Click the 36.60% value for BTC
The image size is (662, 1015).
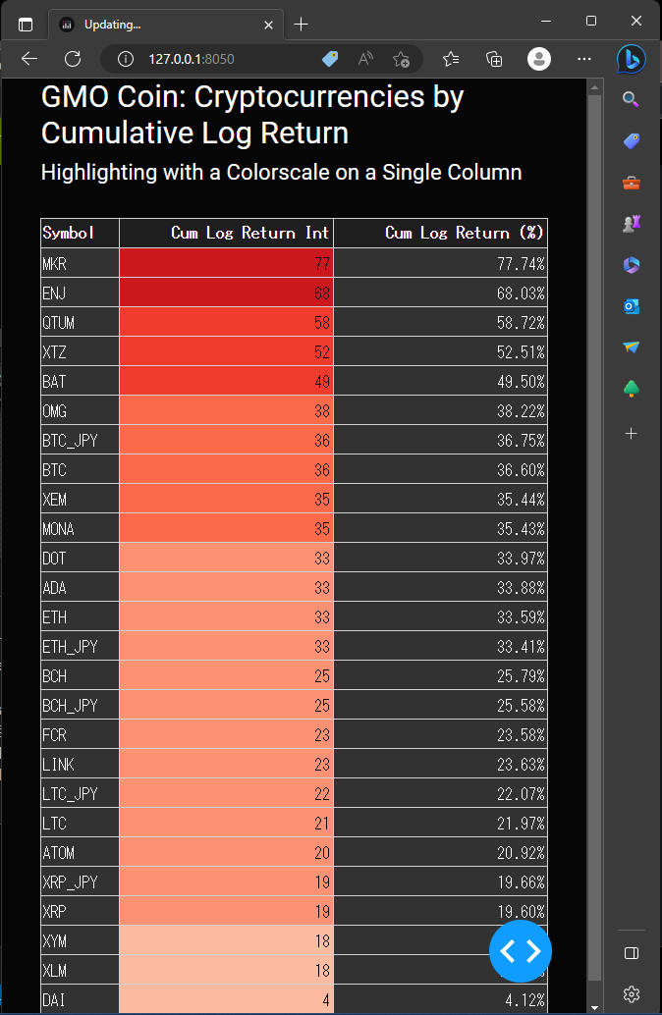440,469
